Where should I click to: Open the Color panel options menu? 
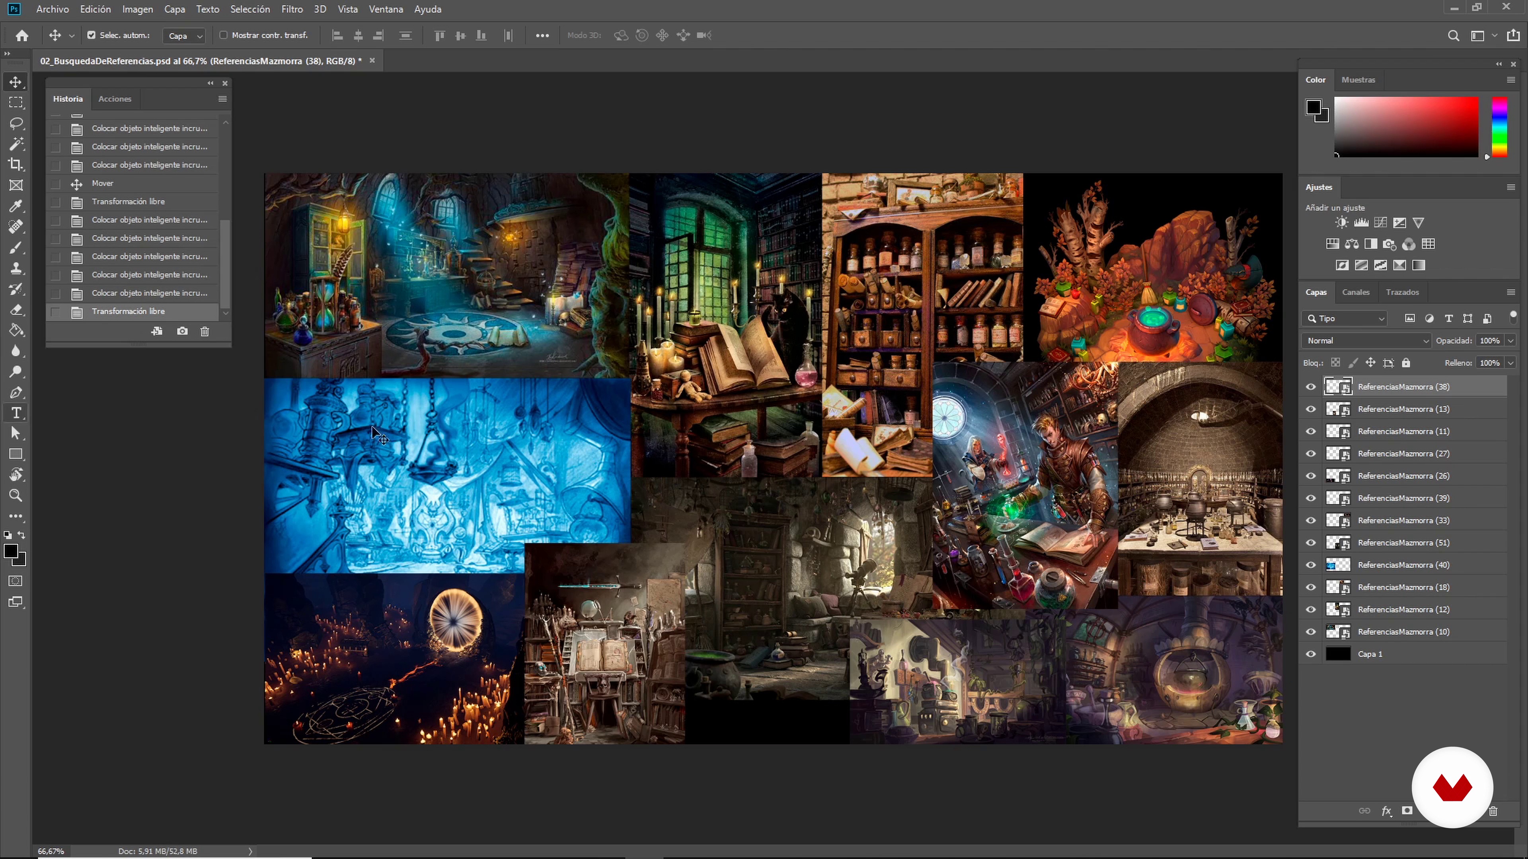click(x=1511, y=80)
